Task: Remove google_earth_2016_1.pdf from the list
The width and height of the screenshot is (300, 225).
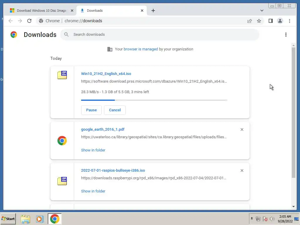Action: click(242, 129)
